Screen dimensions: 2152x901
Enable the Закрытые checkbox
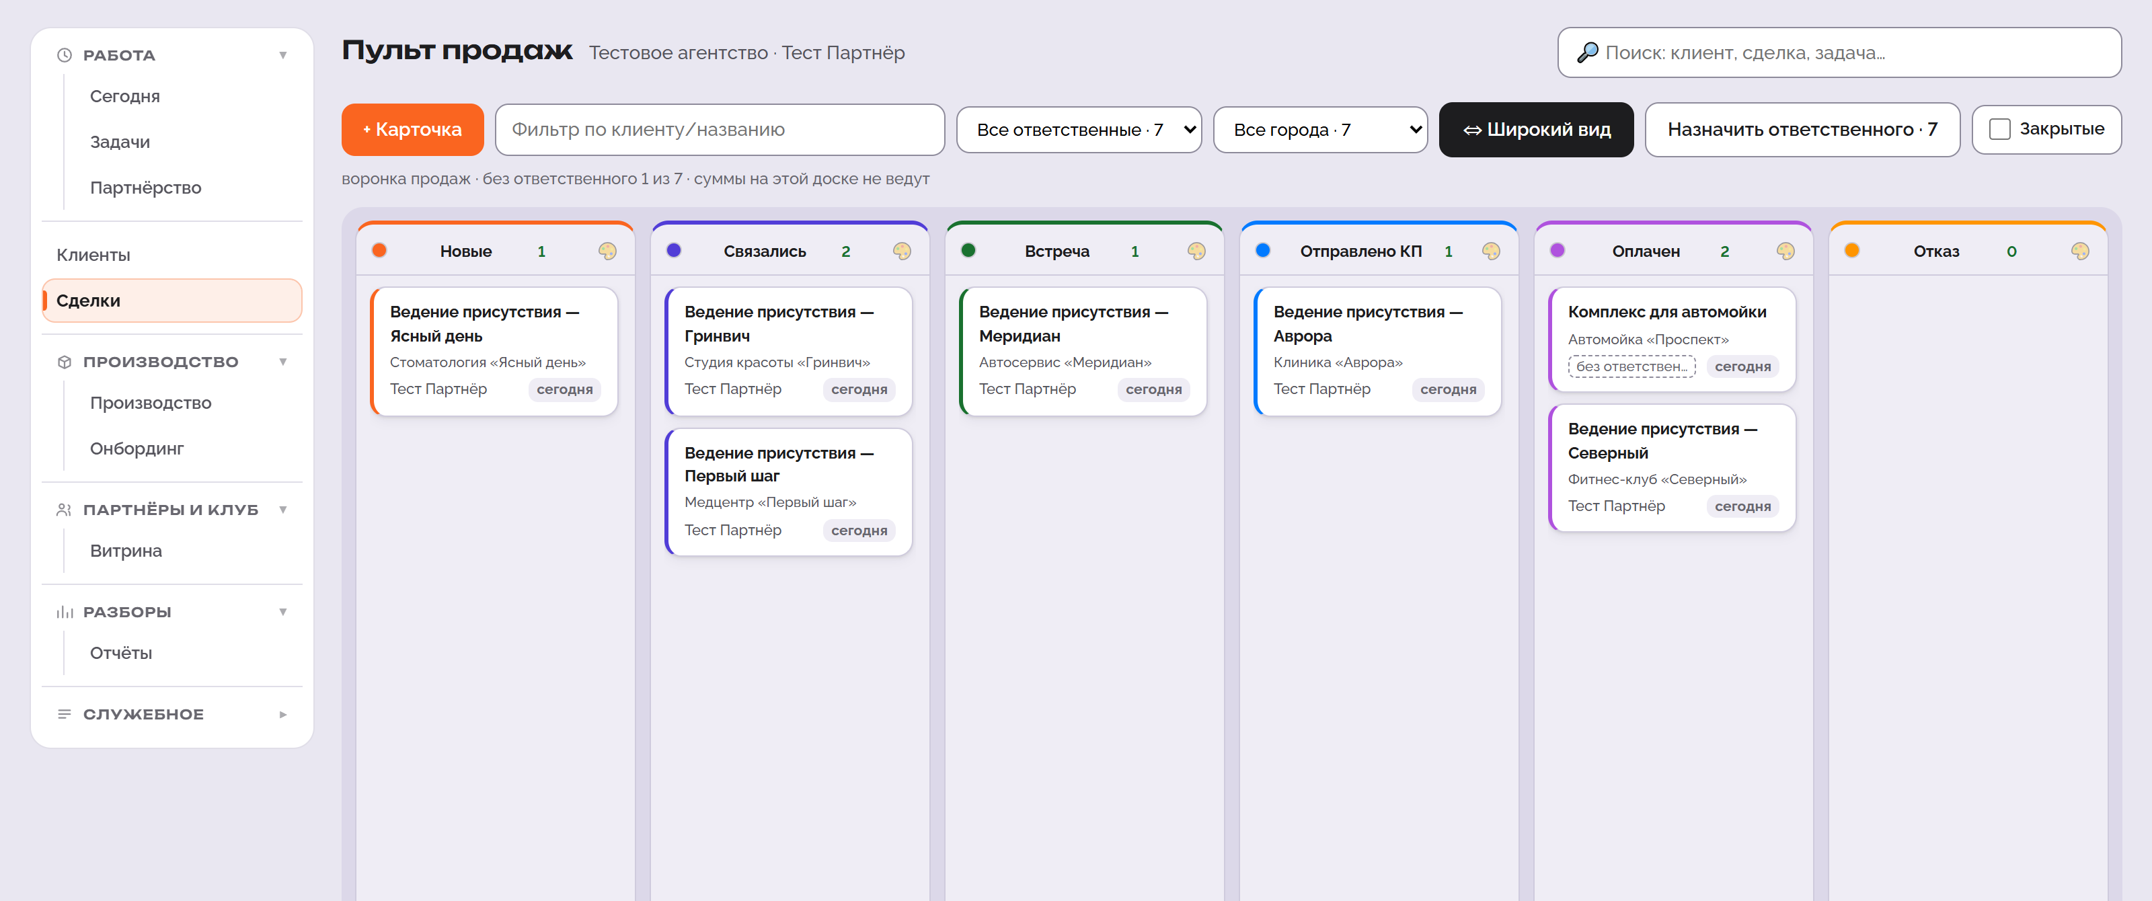click(1999, 129)
